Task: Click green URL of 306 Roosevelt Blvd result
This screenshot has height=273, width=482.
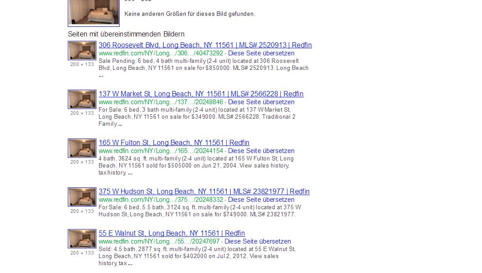Action: tap(161, 54)
